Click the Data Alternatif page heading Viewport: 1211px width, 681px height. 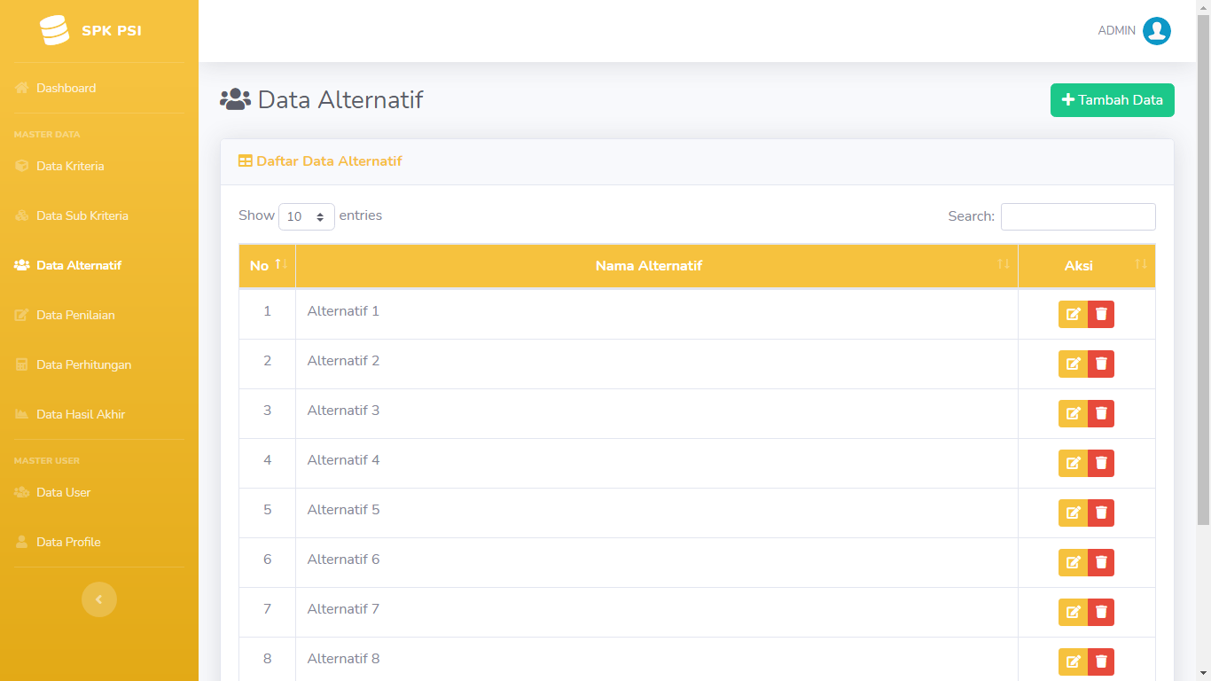click(321, 99)
